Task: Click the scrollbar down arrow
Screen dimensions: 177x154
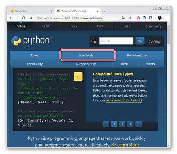Action: [x=168, y=145]
